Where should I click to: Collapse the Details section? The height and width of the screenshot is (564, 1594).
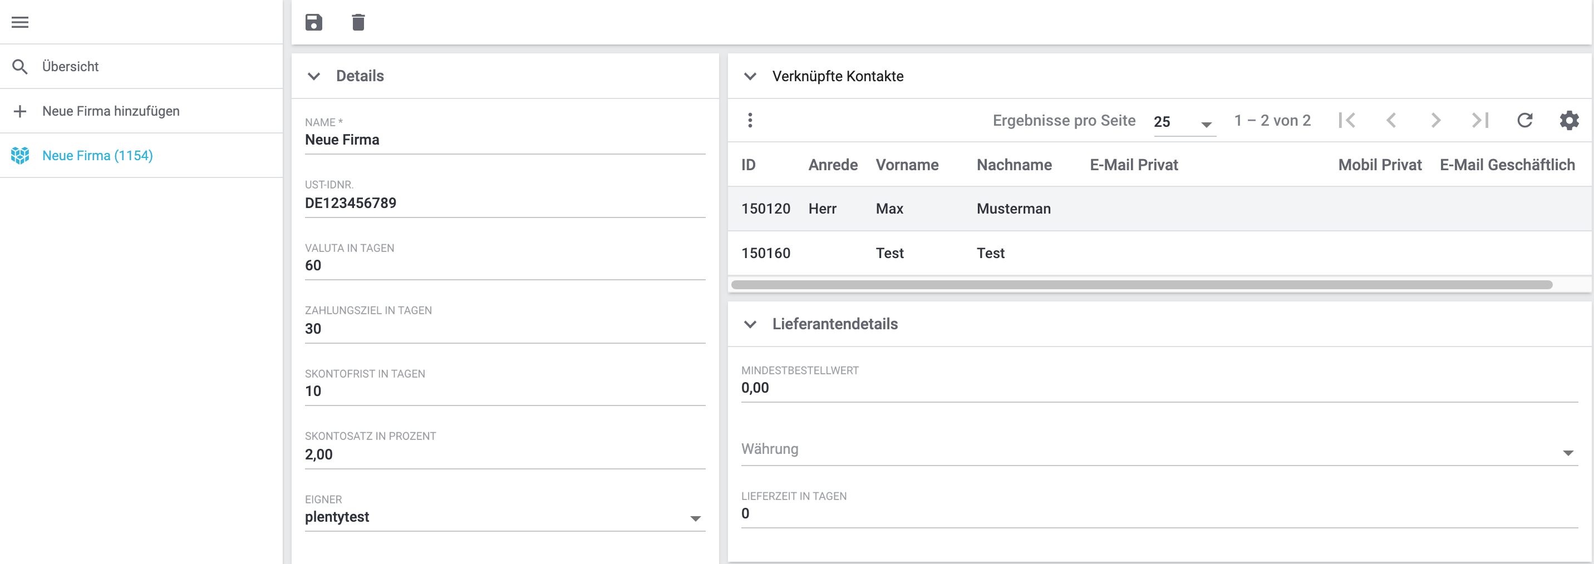point(314,76)
